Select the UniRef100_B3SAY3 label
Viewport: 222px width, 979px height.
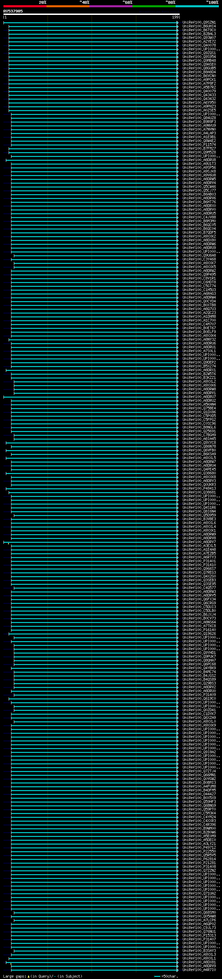[199, 951]
